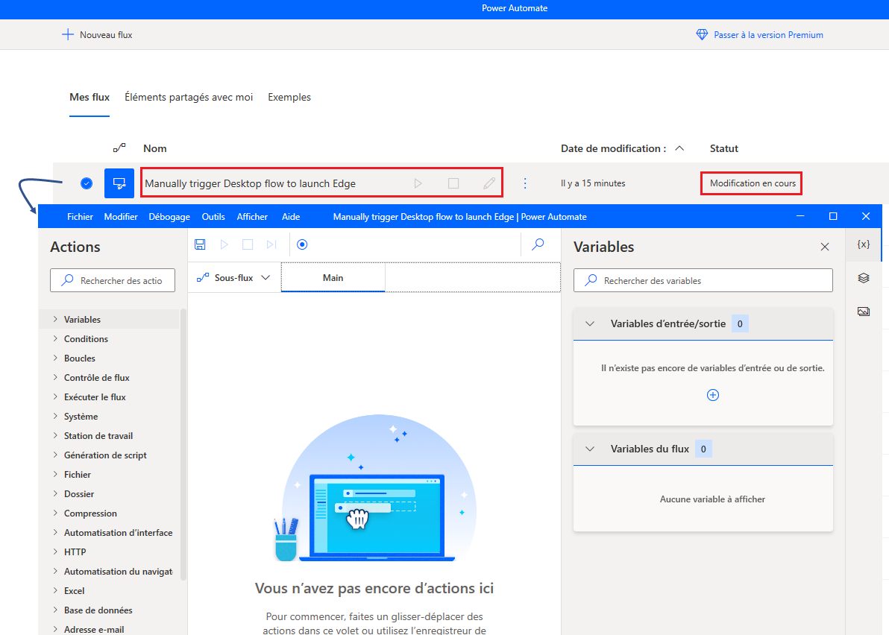Expand the Dossier actions group
The width and height of the screenshot is (889, 635).
55,493
